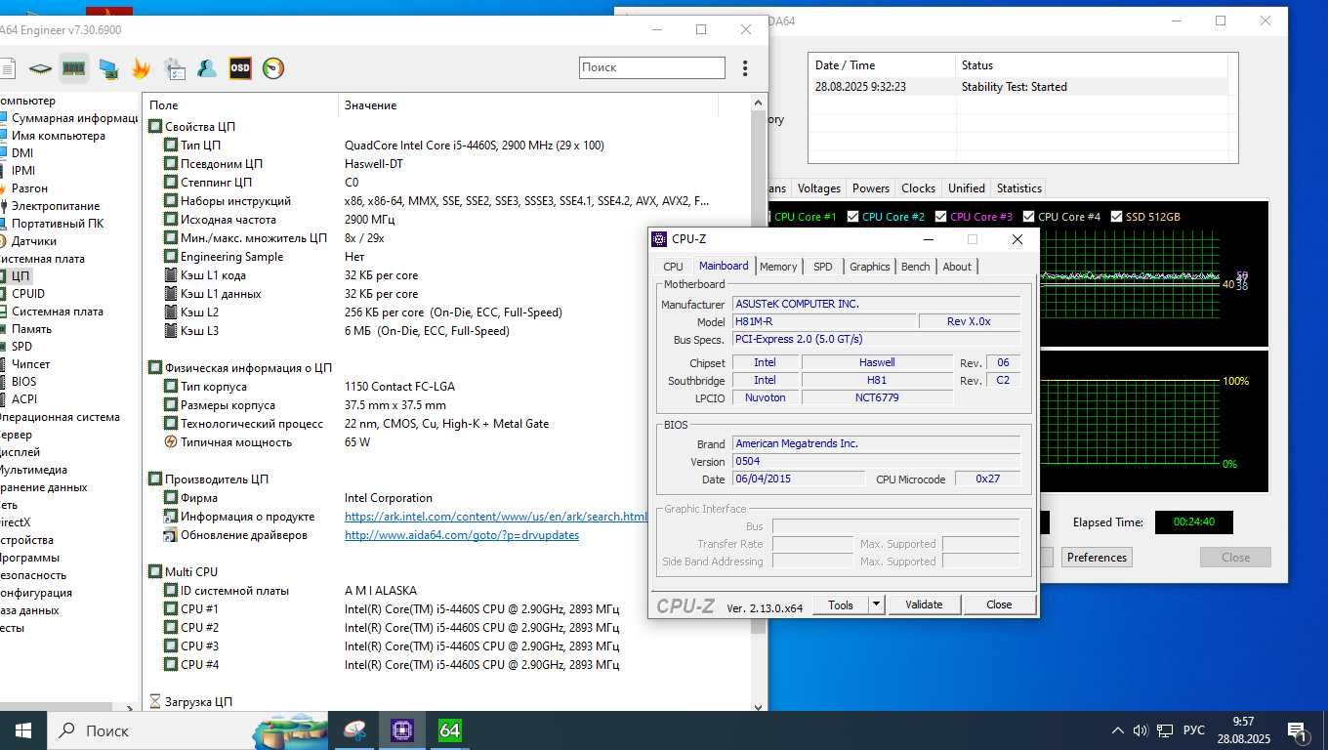
Task: Click the user silhouette toolbar icon
Action: 207,68
